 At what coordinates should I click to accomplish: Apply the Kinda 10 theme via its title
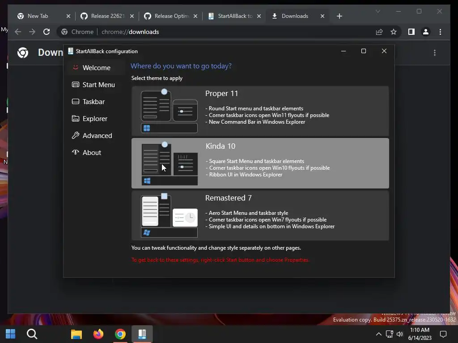point(220,146)
